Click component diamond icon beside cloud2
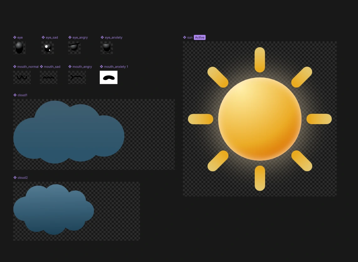 pyautogui.click(x=15, y=178)
